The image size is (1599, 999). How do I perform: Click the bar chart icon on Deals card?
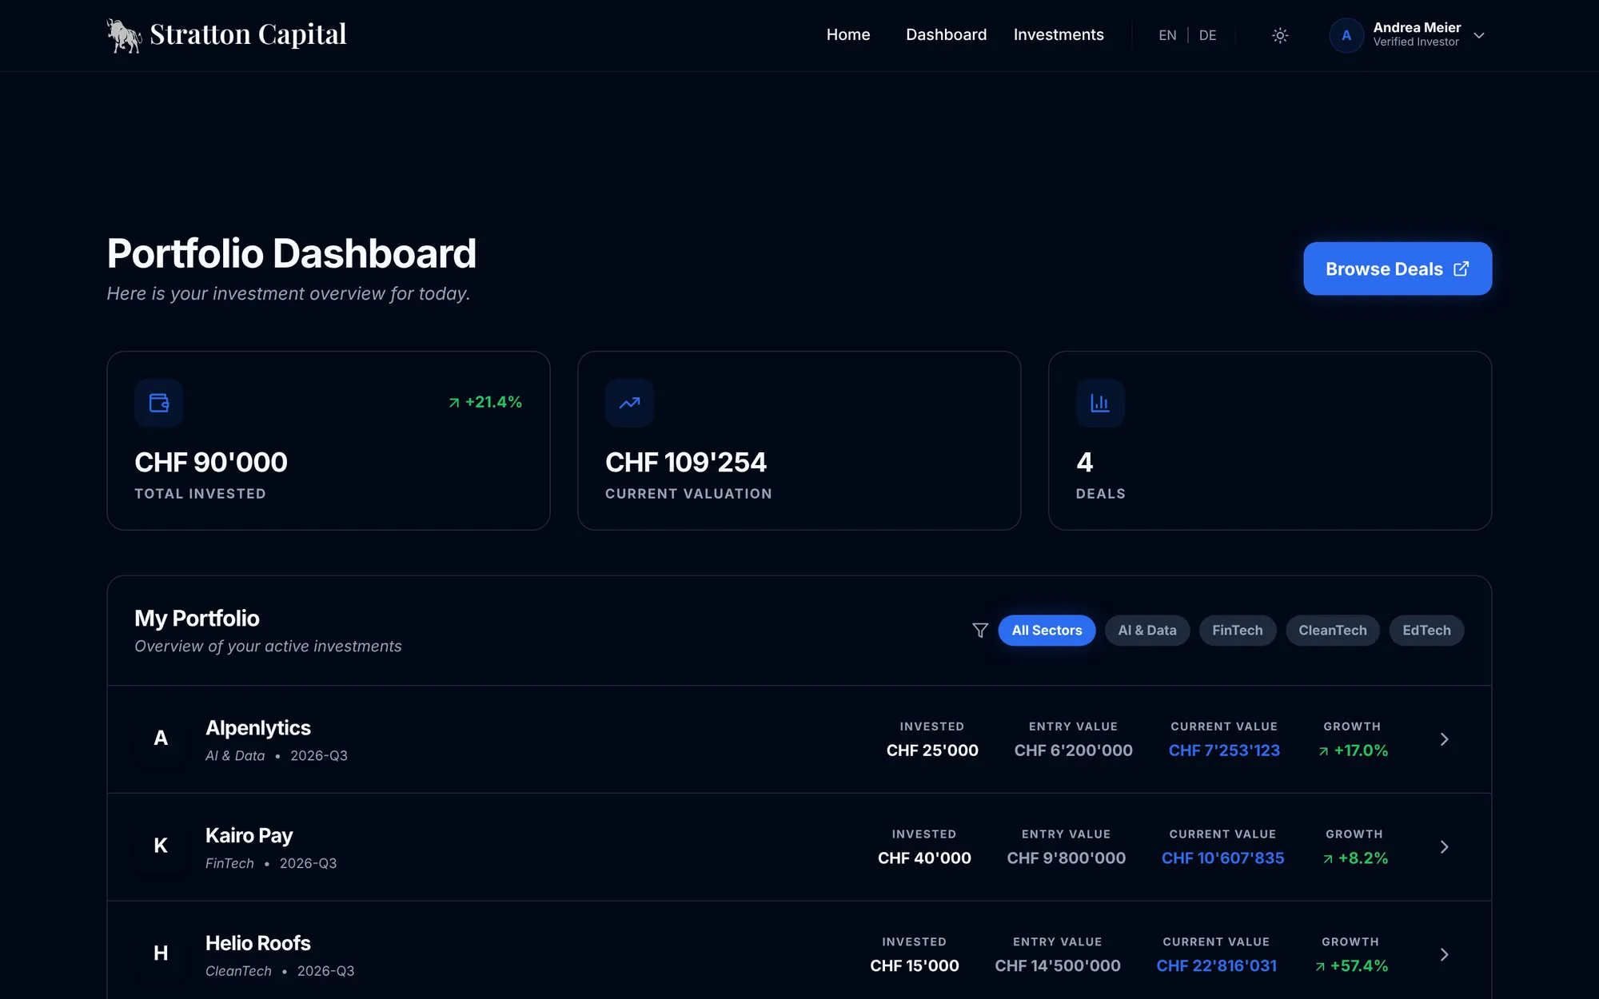[1100, 403]
